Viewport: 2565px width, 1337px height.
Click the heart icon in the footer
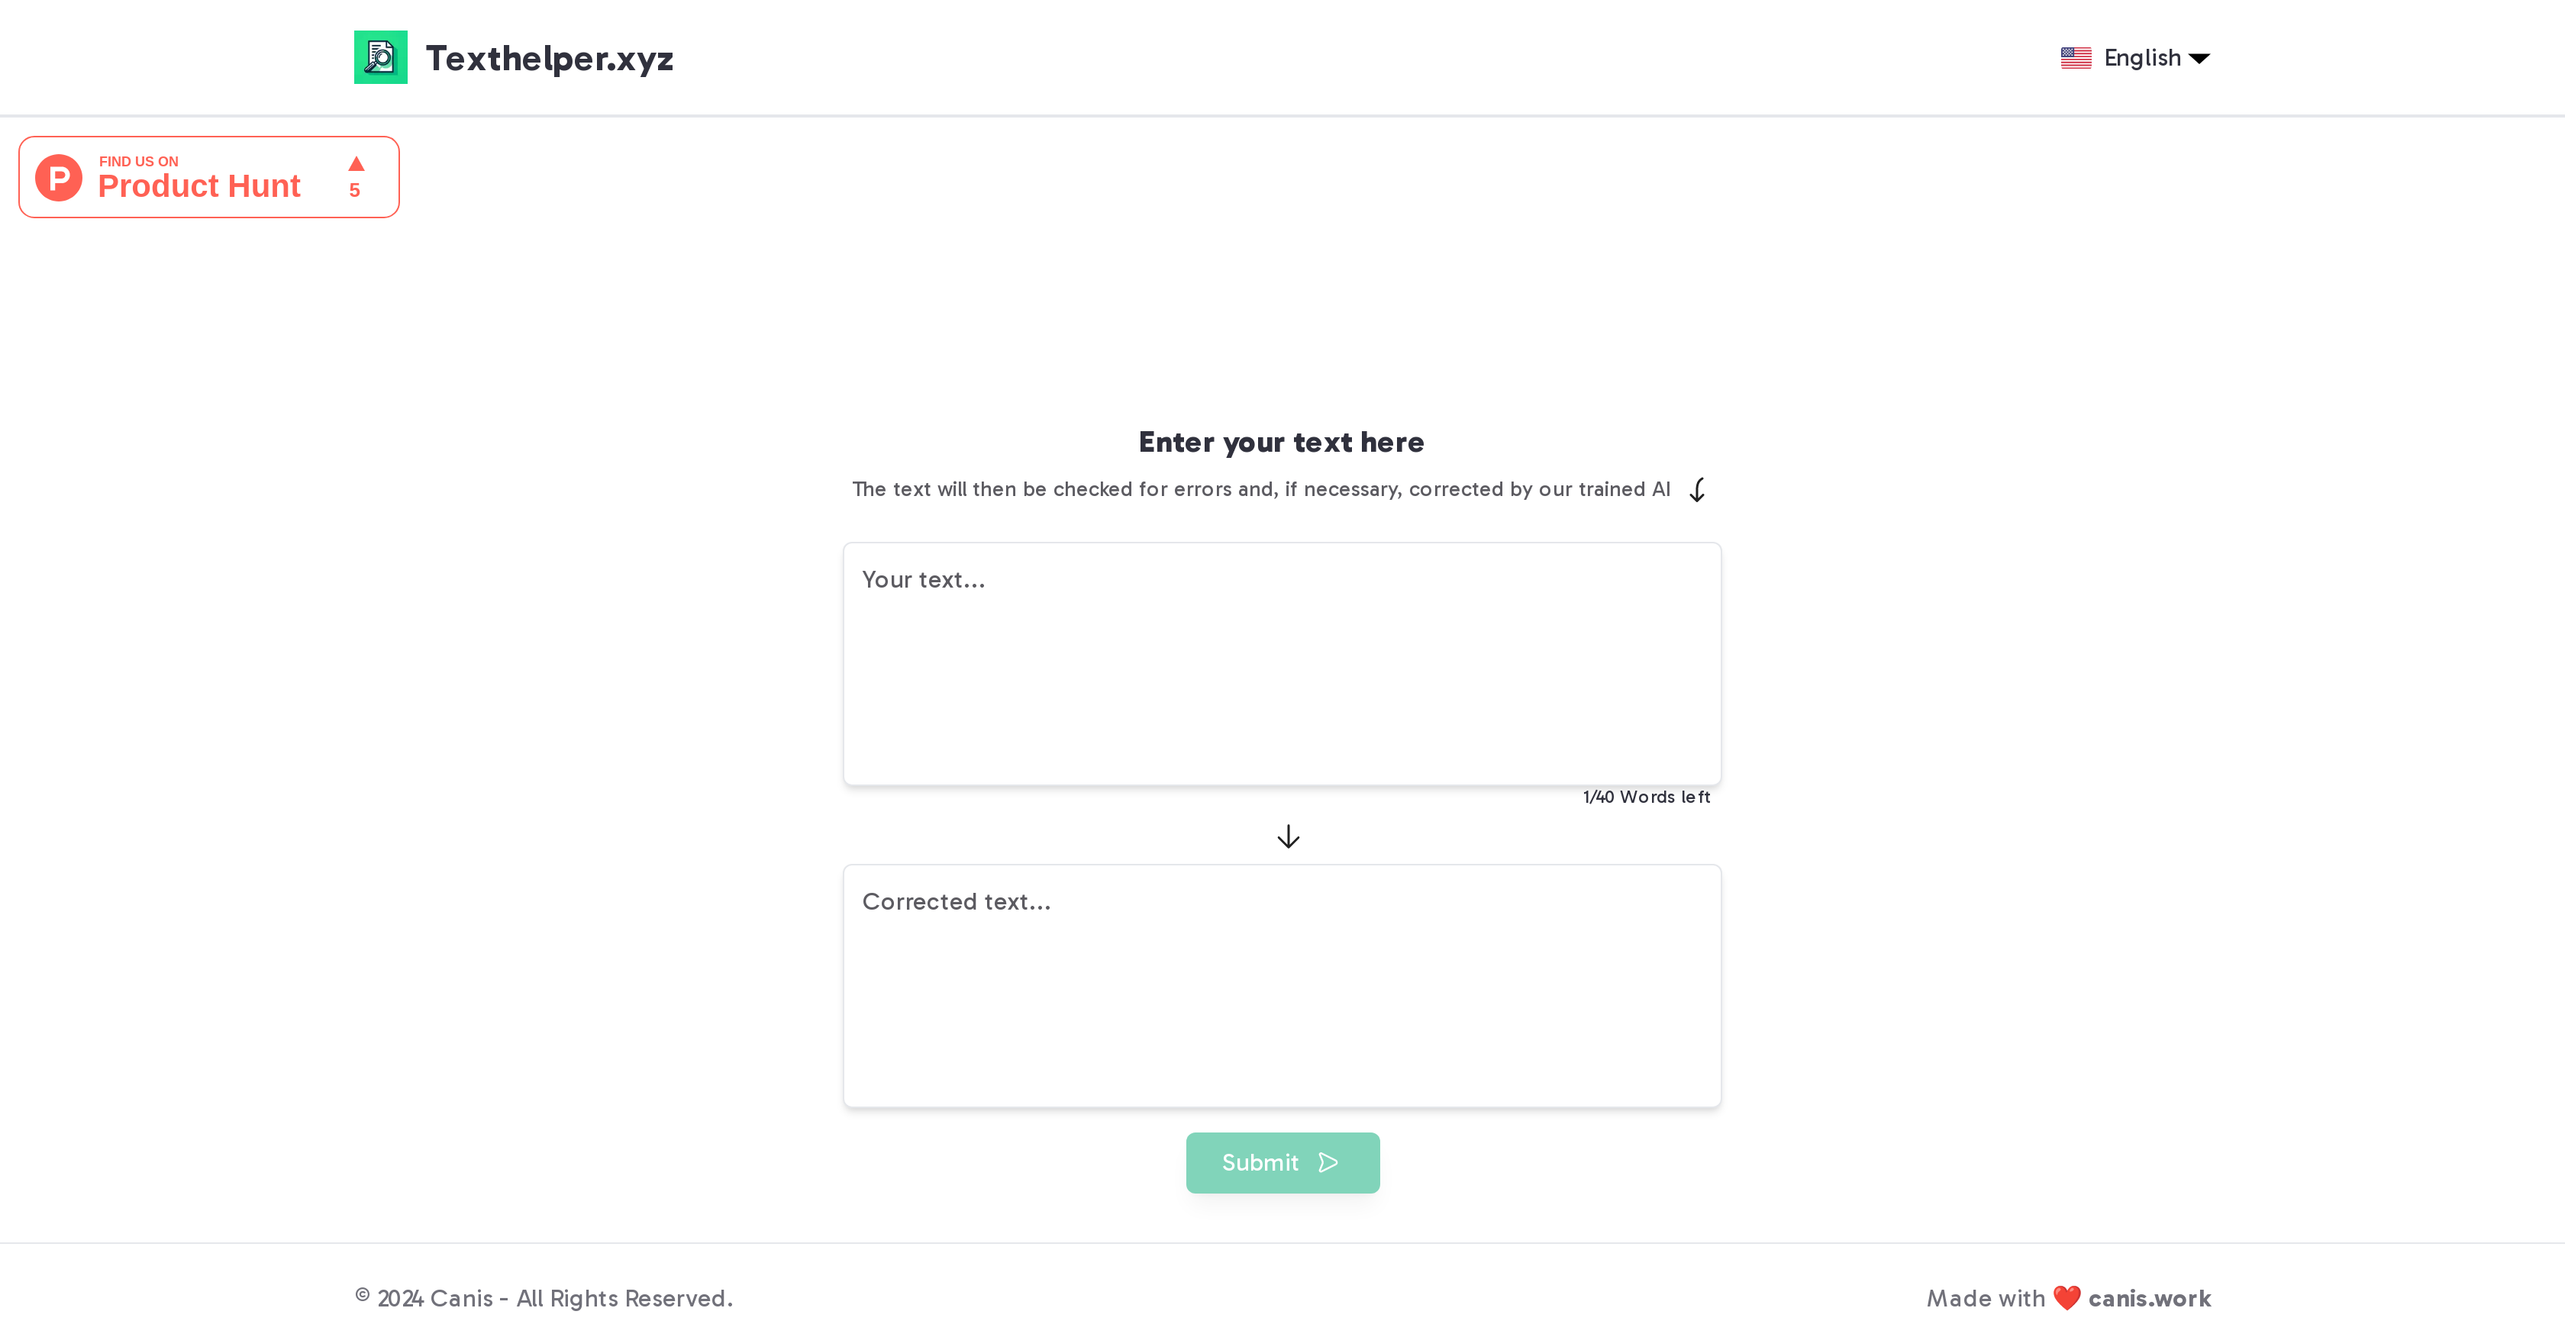[x=2068, y=1297]
